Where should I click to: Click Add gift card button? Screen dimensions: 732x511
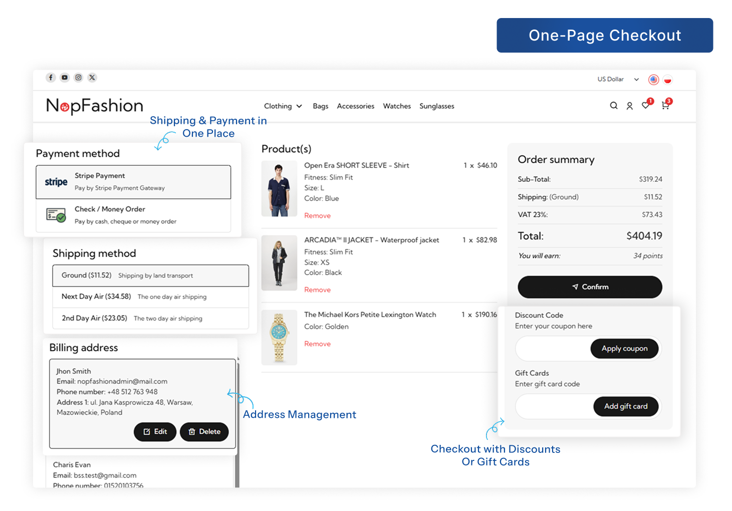626,406
